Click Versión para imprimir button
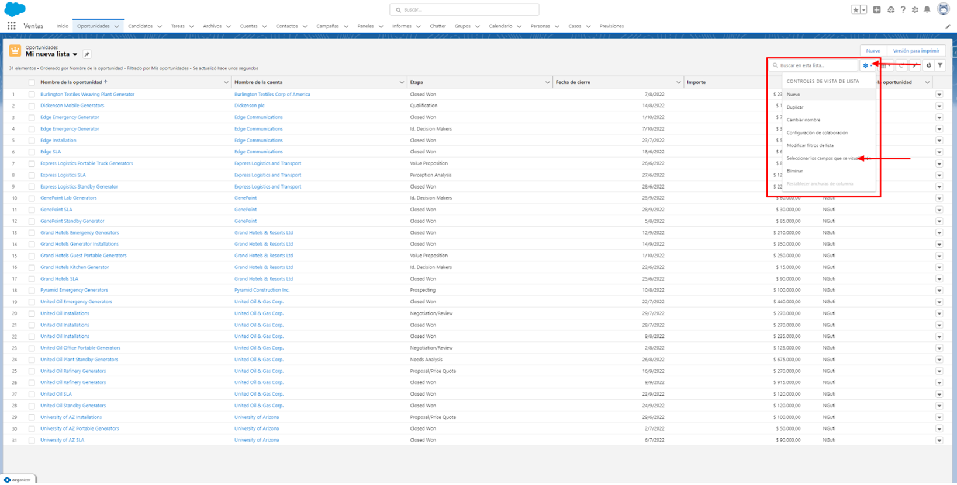This screenshot has width=957, height=485. click(x=916, y=51)
